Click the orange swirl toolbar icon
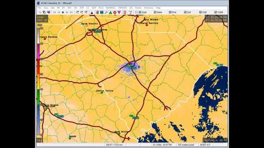264x148 pixels. 97,12
